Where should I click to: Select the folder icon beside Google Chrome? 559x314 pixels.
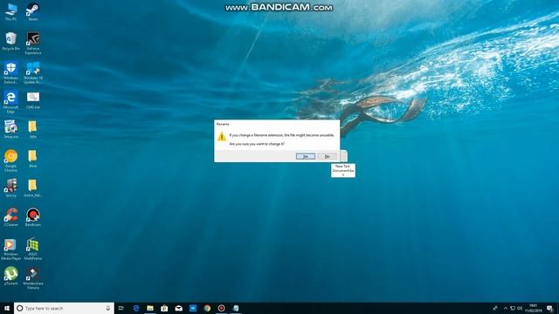[33, 159]
